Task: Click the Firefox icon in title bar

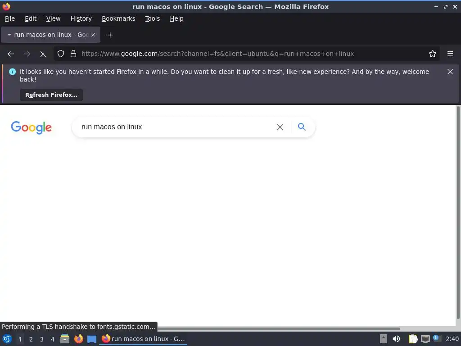Action: click(x=6, y=6)
